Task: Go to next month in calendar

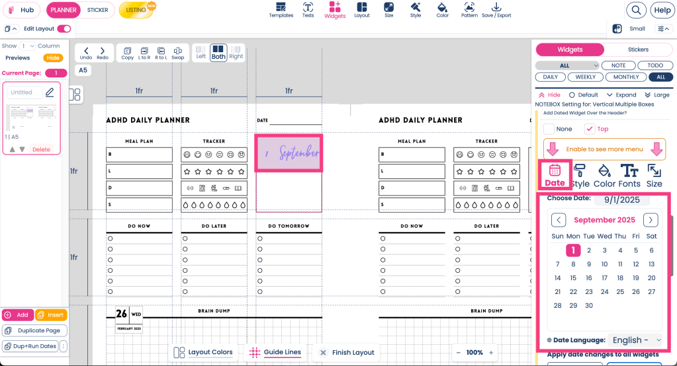Action: click(651, 220)
